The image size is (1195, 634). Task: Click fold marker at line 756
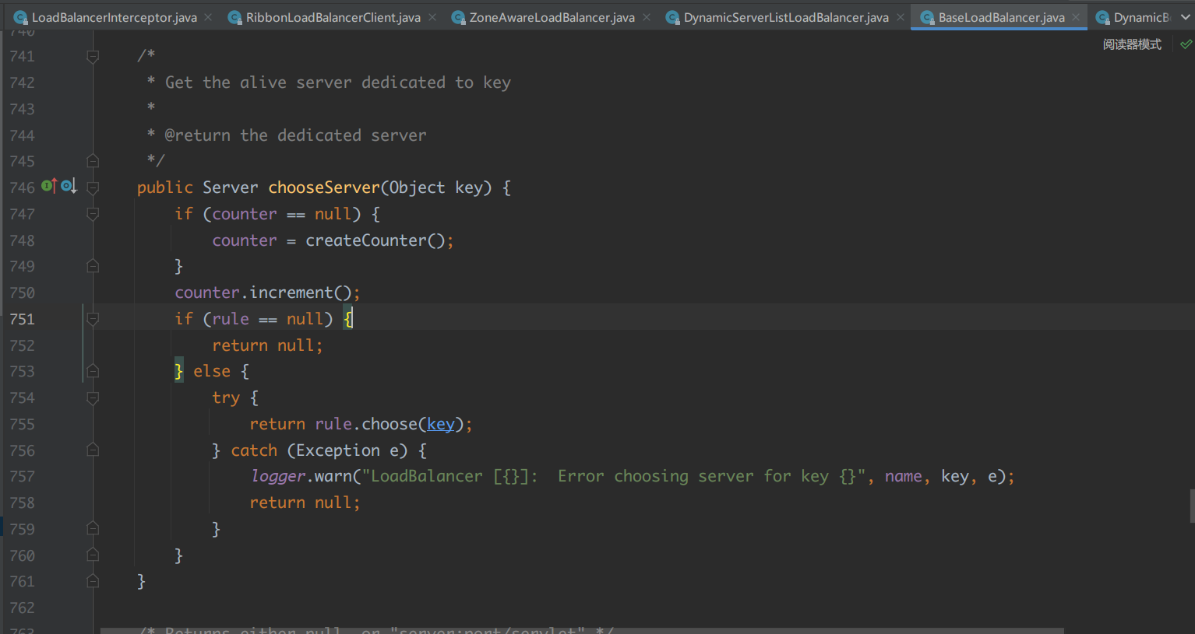[x=93, y=450]
